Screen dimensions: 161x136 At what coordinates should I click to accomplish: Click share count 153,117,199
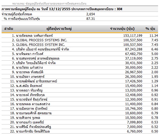coord(133,36)
